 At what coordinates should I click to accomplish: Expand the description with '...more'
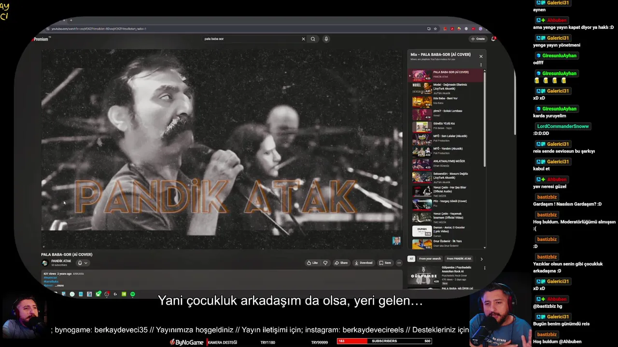[59, 285]
